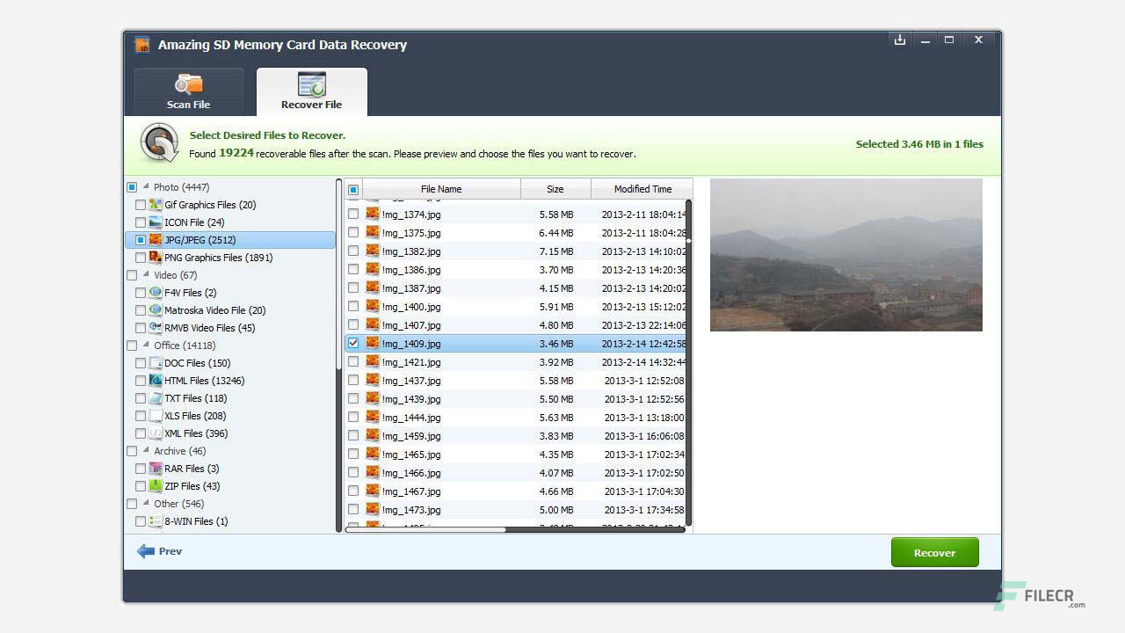Click the 5.91 MB size of !mg_1400.jpg

pyautogui.click(x=556, y=307)
